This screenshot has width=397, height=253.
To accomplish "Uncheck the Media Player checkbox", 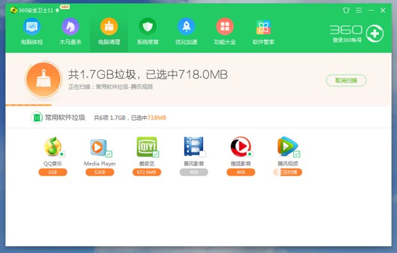I will pos(109,154).
